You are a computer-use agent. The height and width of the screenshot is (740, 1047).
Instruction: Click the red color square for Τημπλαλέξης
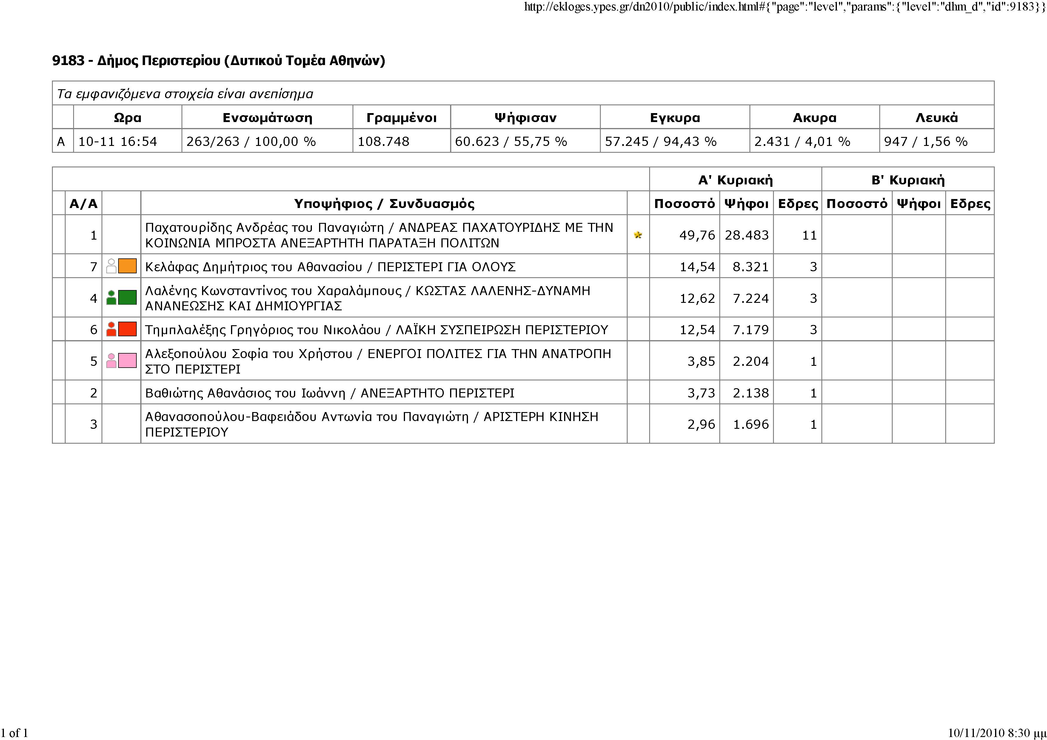[128, 329]
